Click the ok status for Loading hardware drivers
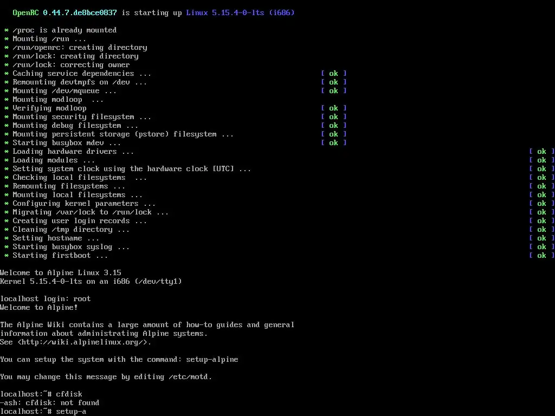Screen dimensions: 555x416 pos(542,152)
